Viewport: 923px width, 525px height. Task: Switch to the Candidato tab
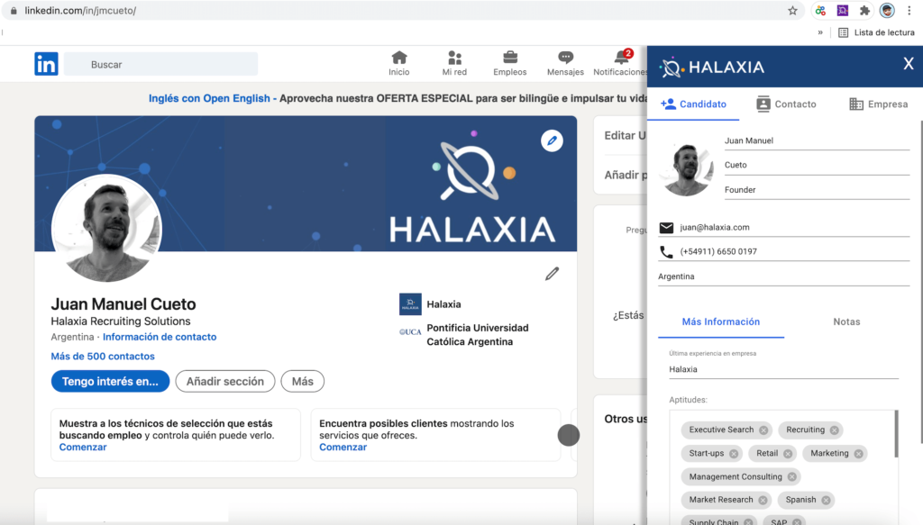coord(693,104)
